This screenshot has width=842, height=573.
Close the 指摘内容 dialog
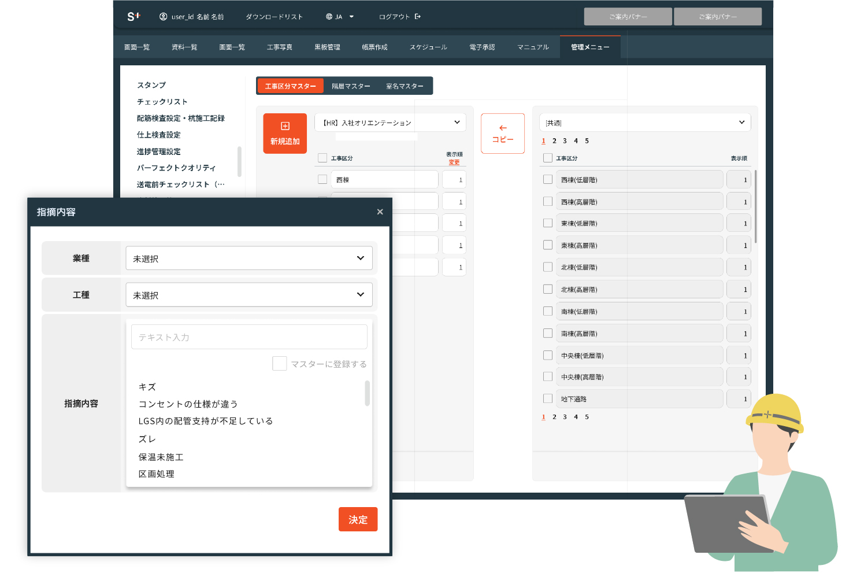click(x=380, y=212)
